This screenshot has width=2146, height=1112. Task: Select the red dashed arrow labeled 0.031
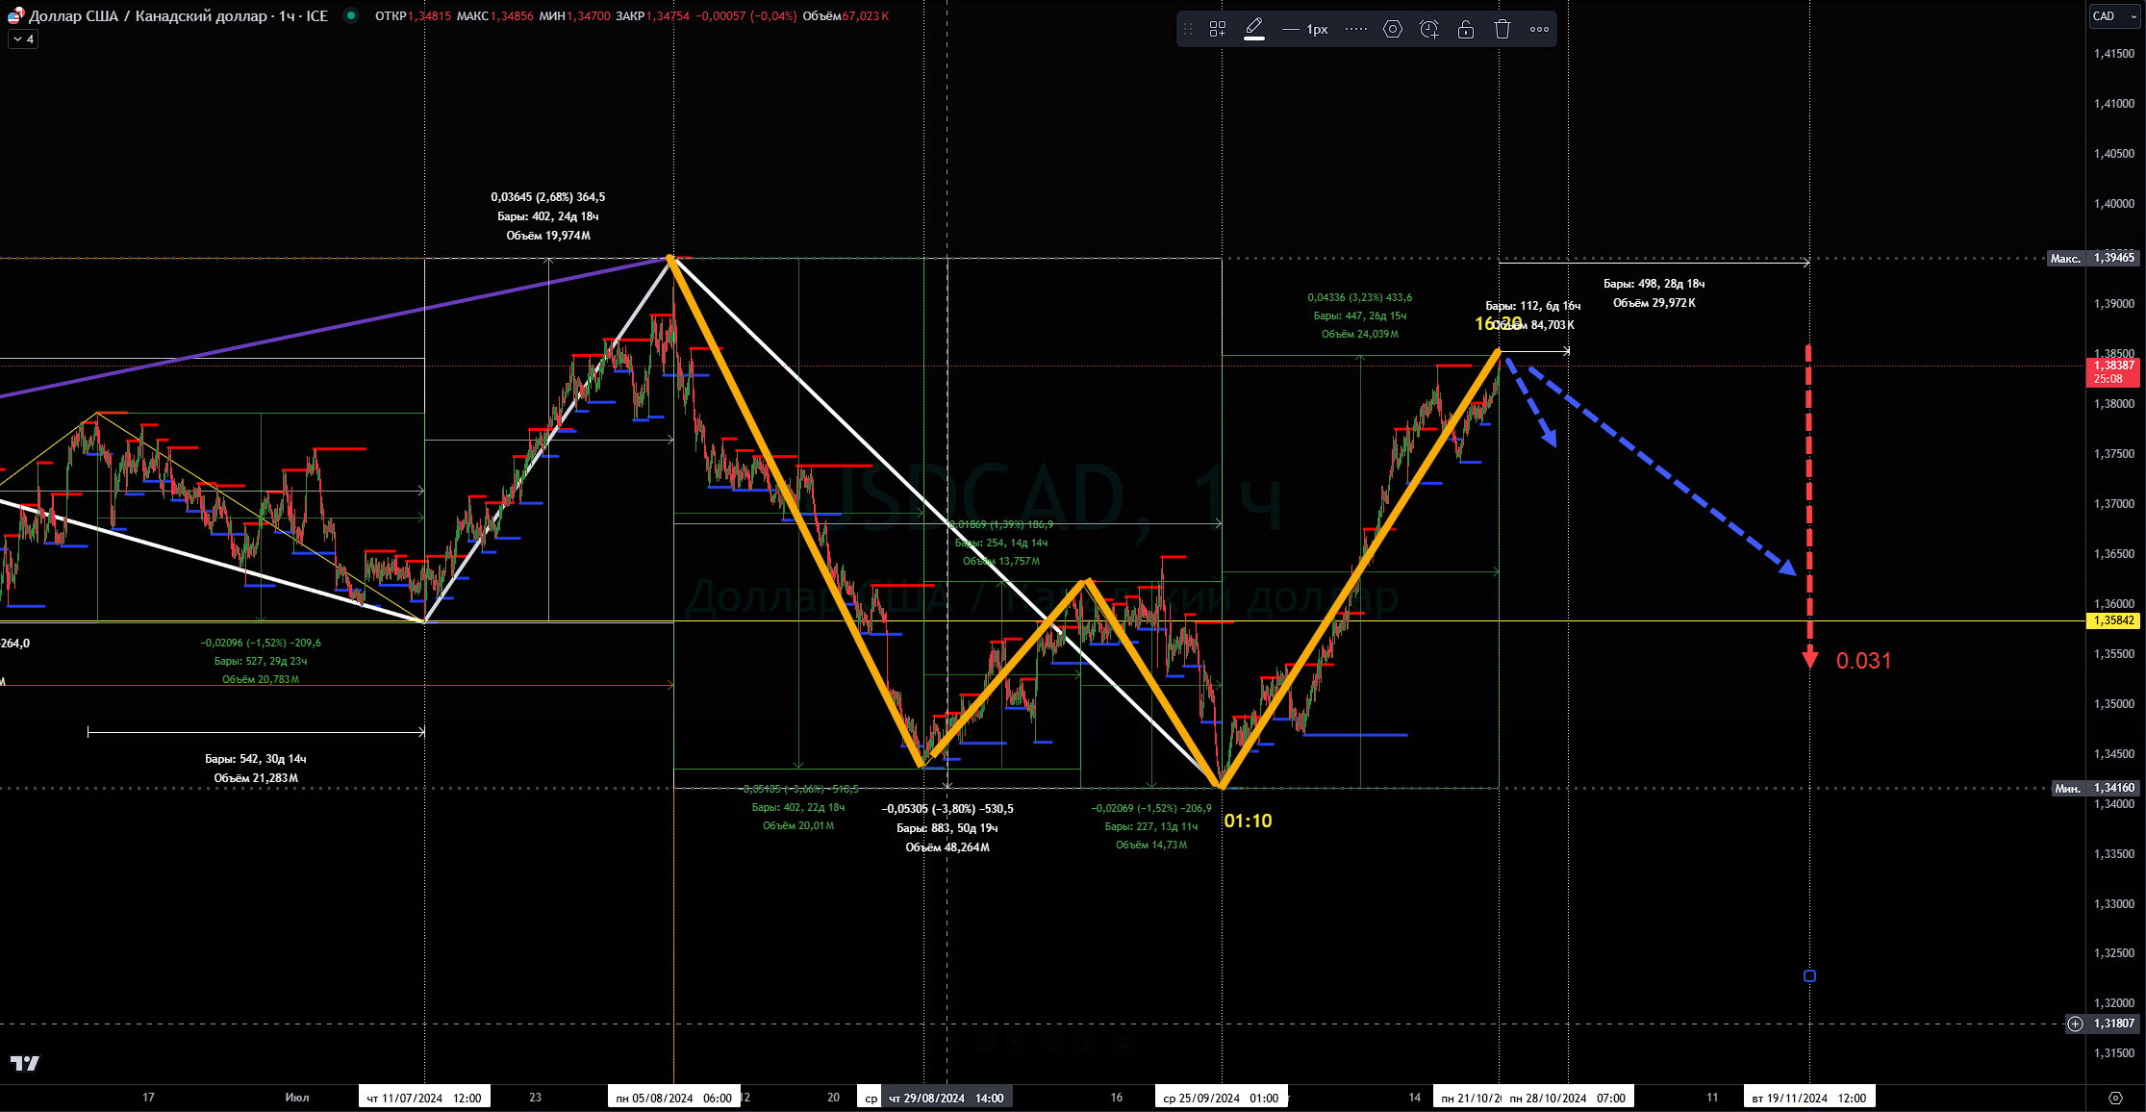pos(1809,505)
